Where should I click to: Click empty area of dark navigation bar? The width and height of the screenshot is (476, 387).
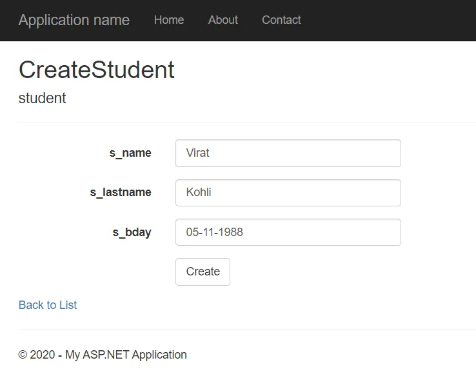[388, 21]
